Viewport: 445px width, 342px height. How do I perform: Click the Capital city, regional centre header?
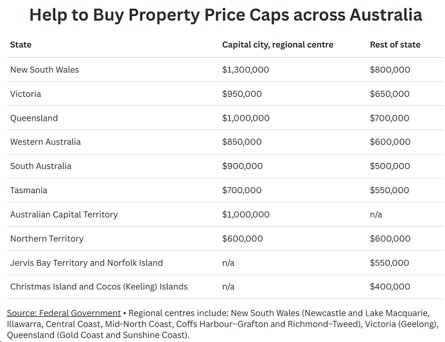[277, 45]
